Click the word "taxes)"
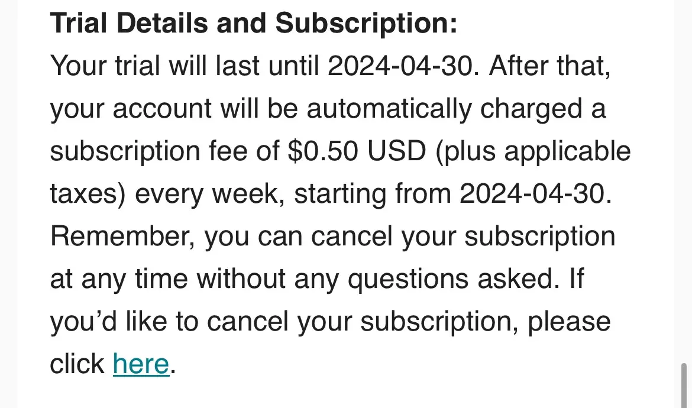 [x=88, y=194]
